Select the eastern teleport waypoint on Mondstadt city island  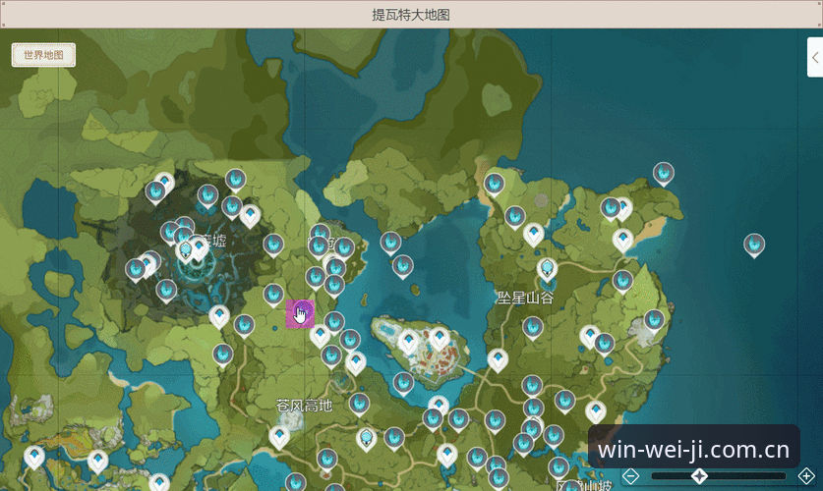point(440,339)
